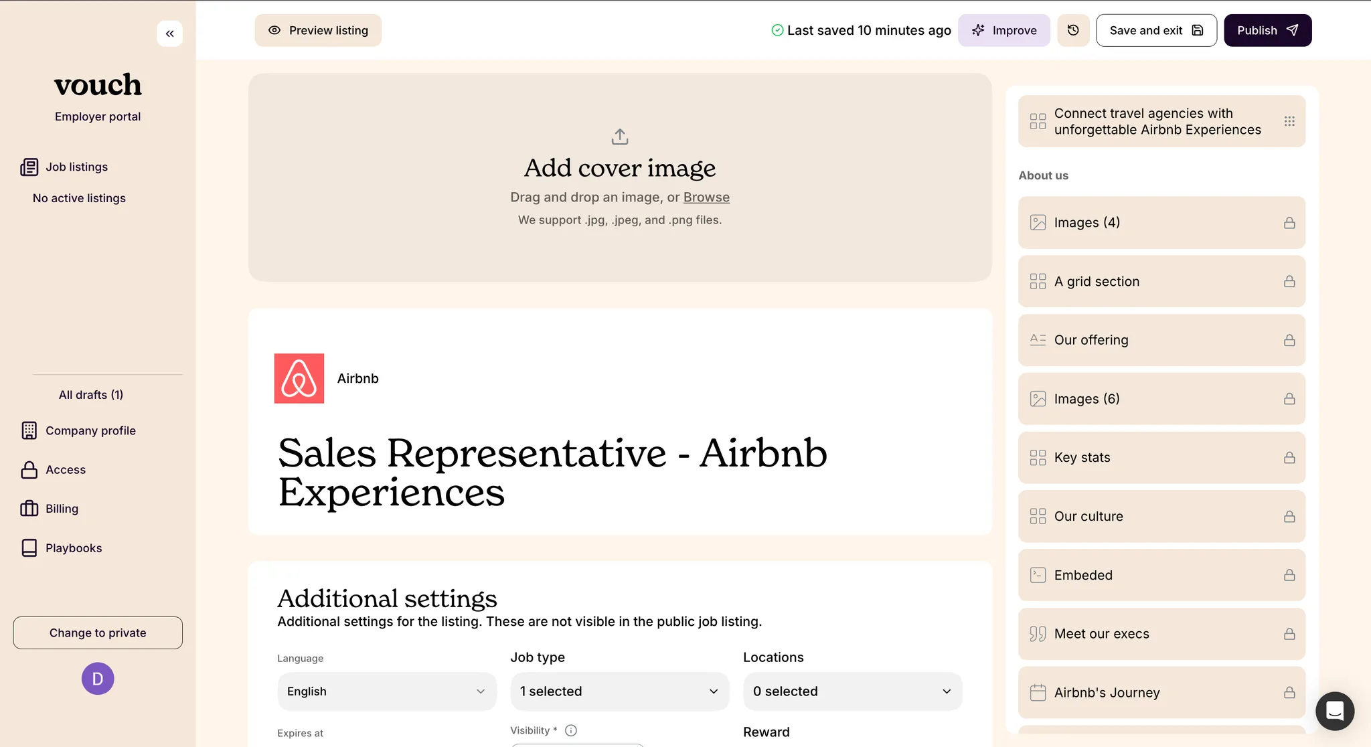1371x747 pixels.
Task: Open Playbooks from the sidebar
Action: pos(74,548)
